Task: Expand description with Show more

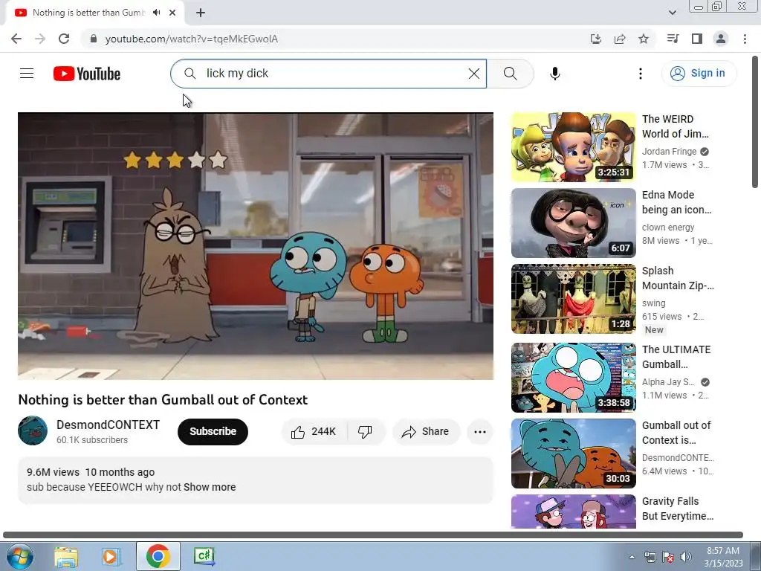Action: (x=210, y=487)
